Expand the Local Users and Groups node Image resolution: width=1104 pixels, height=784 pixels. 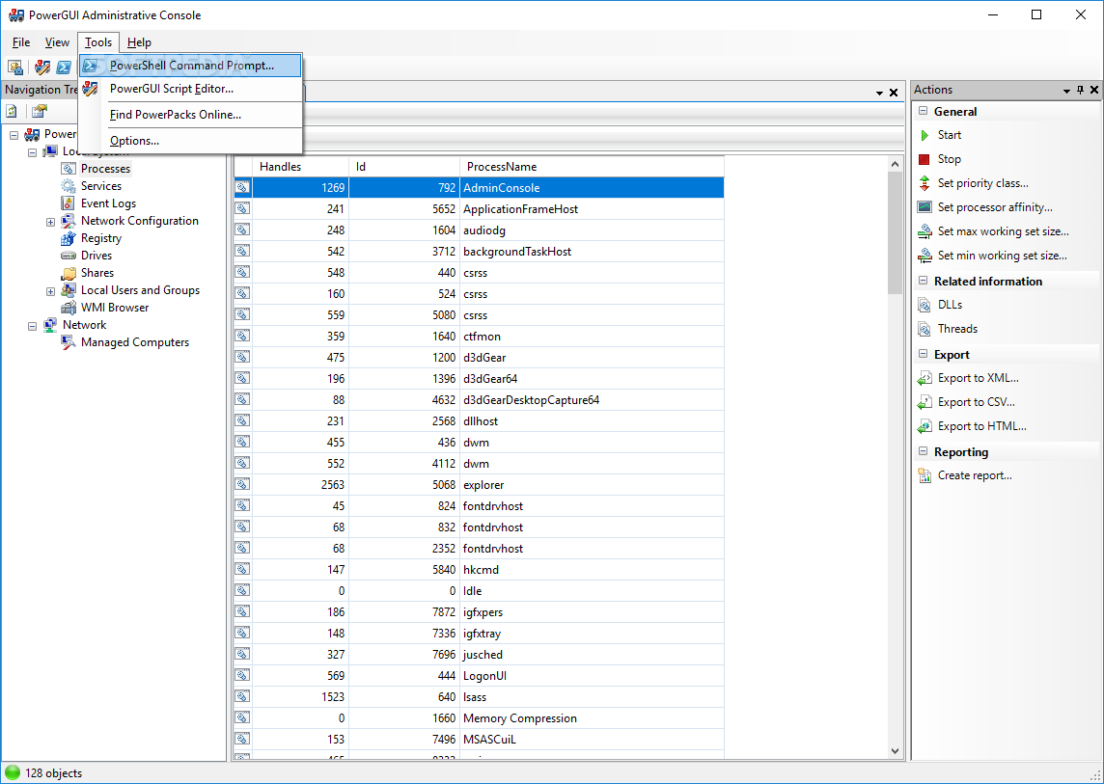click(x=50, y=290)
